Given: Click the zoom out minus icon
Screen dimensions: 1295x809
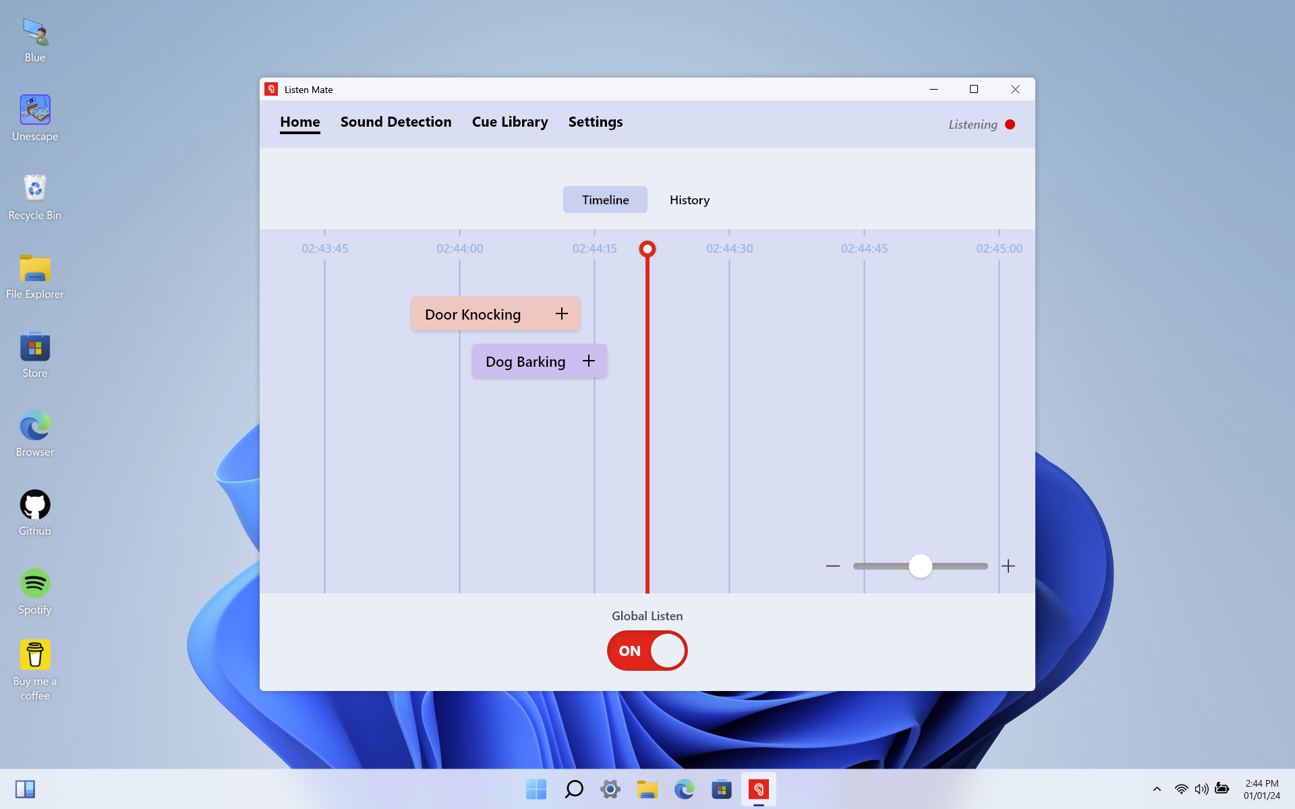Looking at the screenshot, I should click(x=832, y=566).
